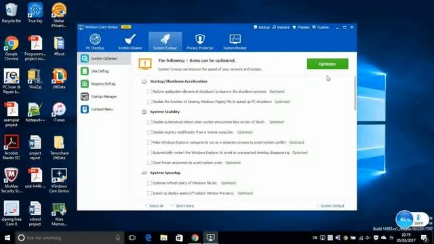Screen dimensions: 434x244
Task: Open Microsoft Edge from the taskbar
Action: (x=149, y=238)
